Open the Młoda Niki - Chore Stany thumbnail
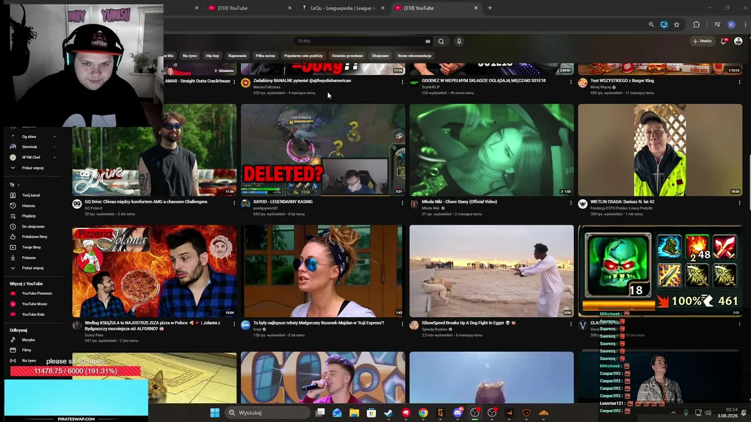Screen dimensions: 751x422 coord(492,150)
